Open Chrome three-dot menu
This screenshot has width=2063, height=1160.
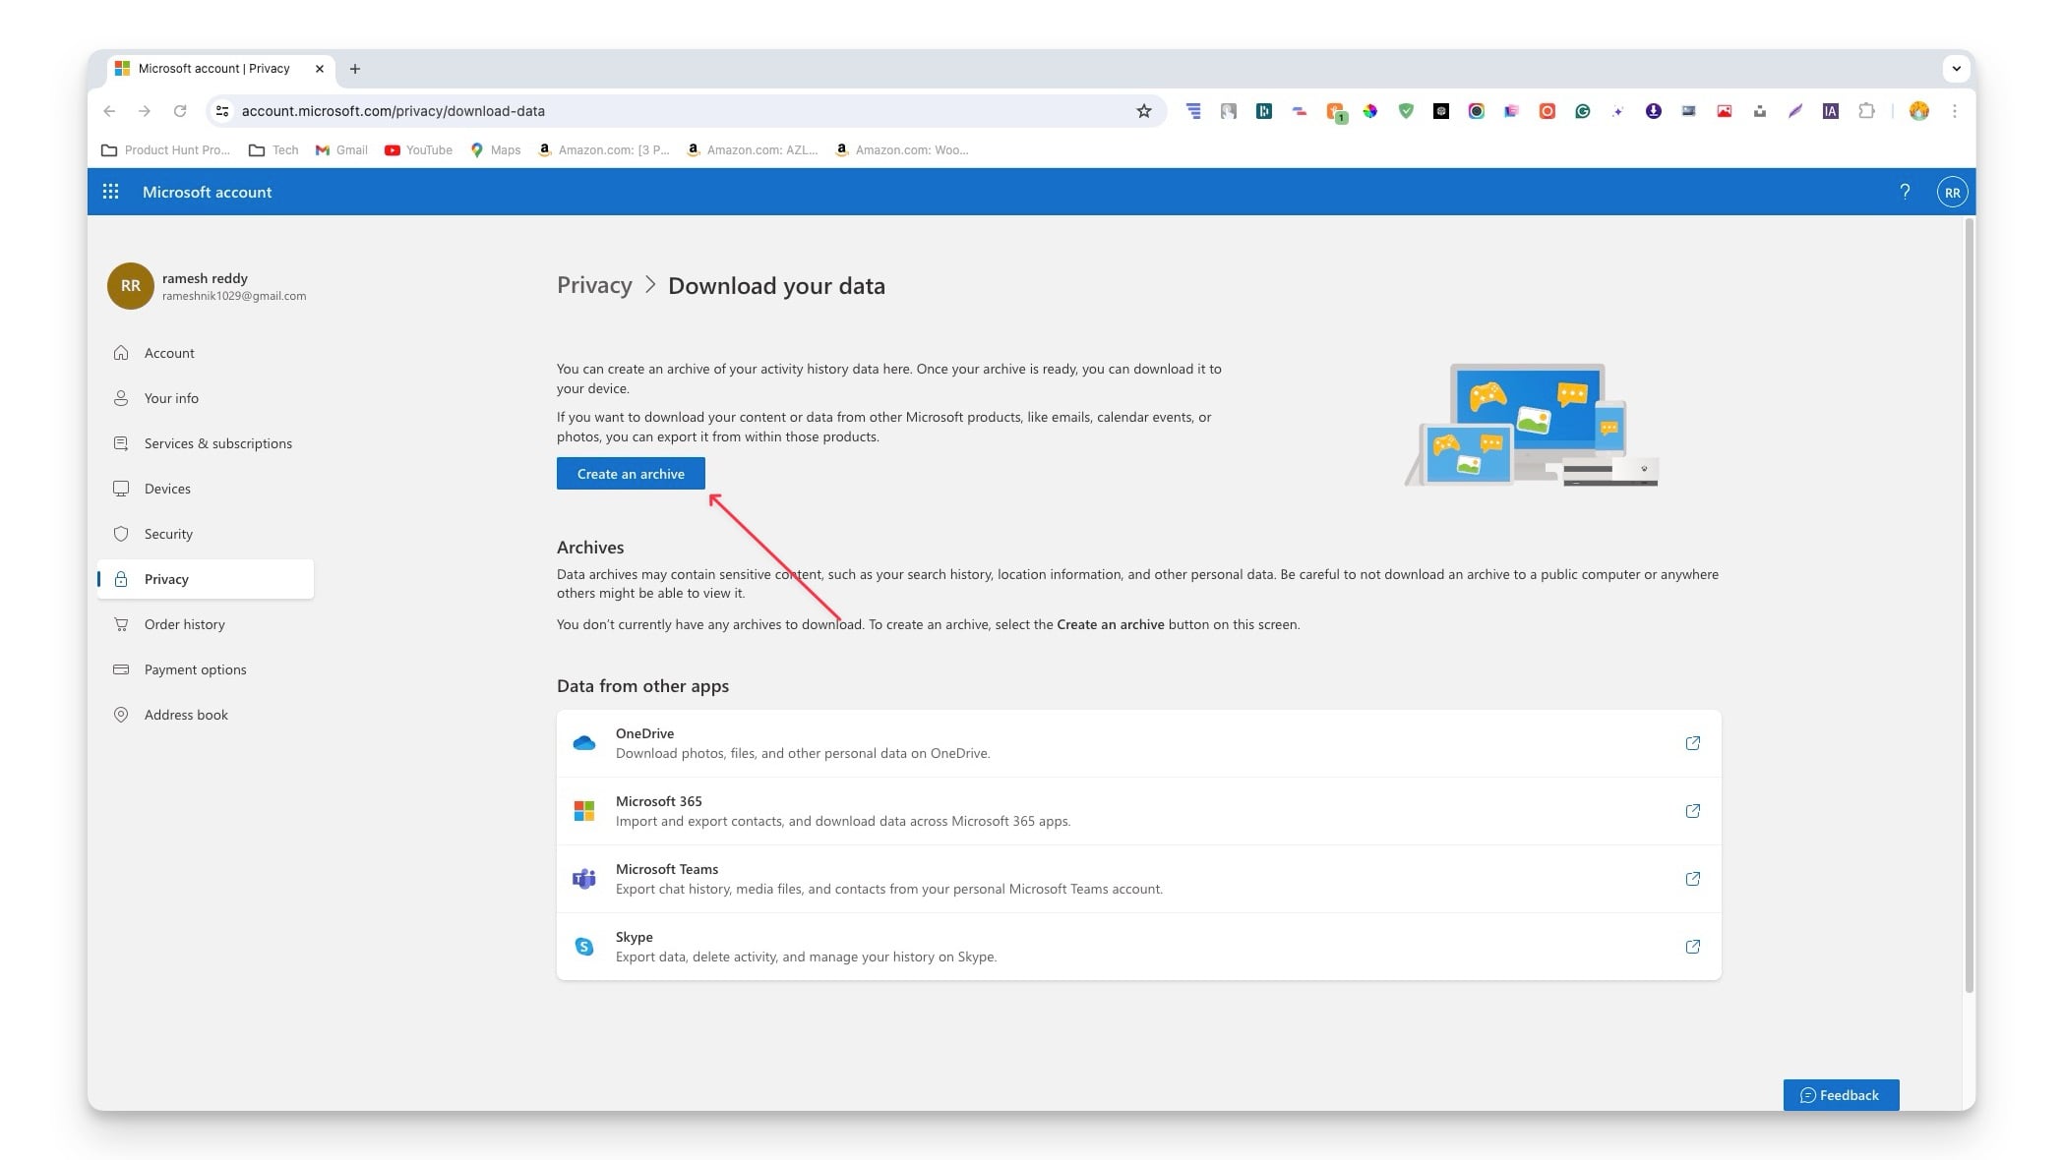1955,111
